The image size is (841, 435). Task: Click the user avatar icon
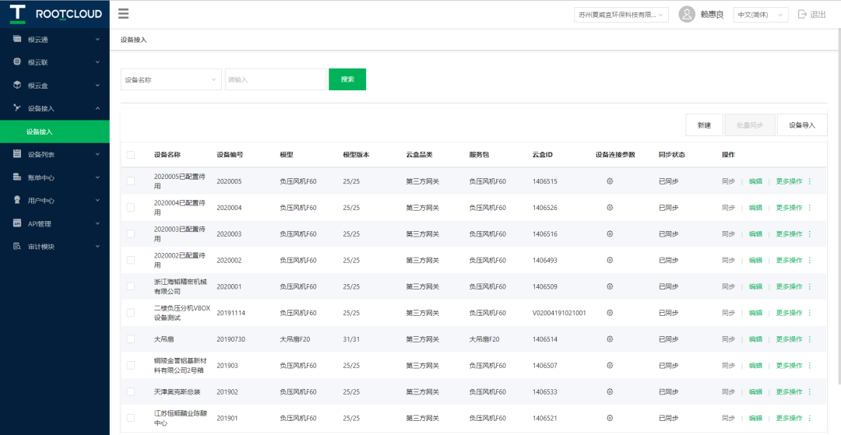687,15
